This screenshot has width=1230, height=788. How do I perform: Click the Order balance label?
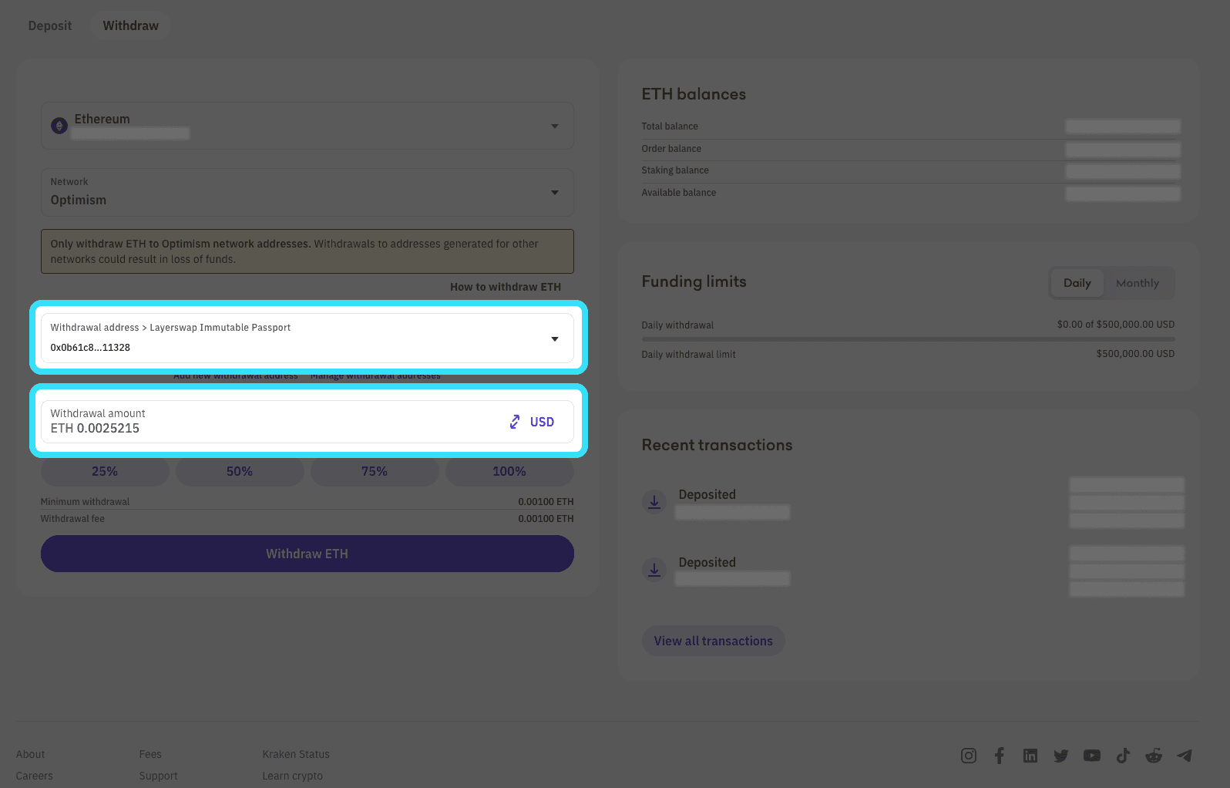coord(671,149)
